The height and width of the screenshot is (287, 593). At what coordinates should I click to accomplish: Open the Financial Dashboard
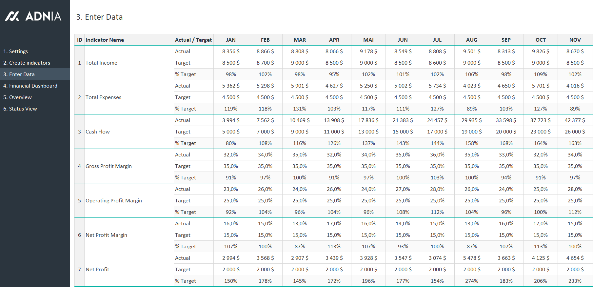pyautogui.click(x=30, y=86)
